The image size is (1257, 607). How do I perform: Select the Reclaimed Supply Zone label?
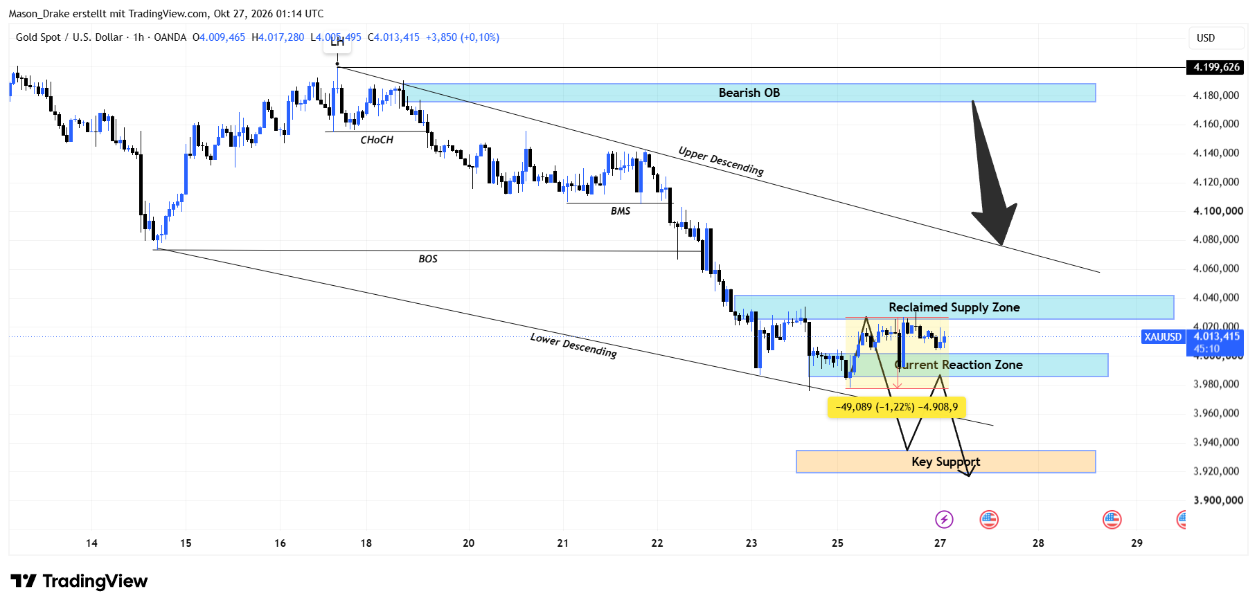click(x=954, y=307)
